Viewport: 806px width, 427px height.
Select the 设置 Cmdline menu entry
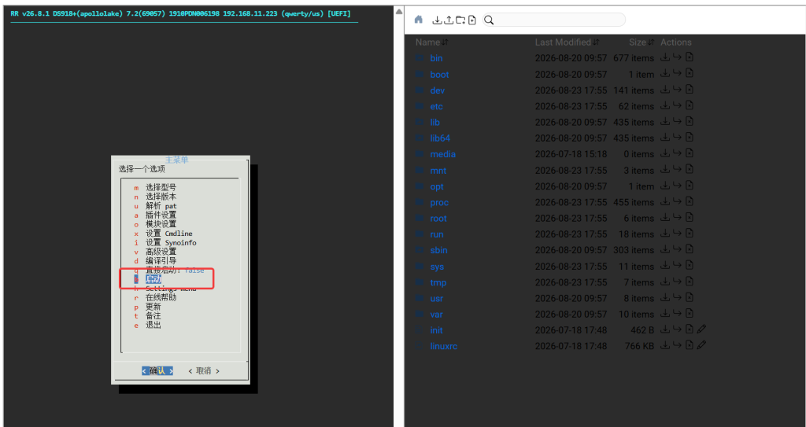point(168,234)
